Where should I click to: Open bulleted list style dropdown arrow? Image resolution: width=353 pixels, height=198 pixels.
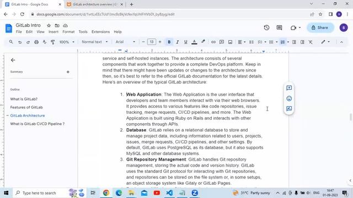pos(276,42)
